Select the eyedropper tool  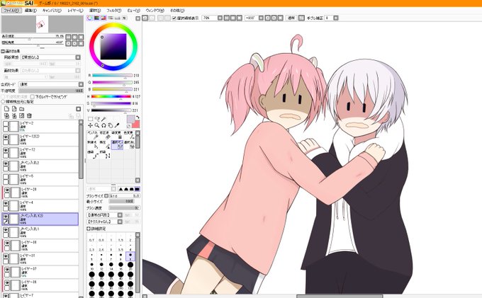(x=117, y=125)
